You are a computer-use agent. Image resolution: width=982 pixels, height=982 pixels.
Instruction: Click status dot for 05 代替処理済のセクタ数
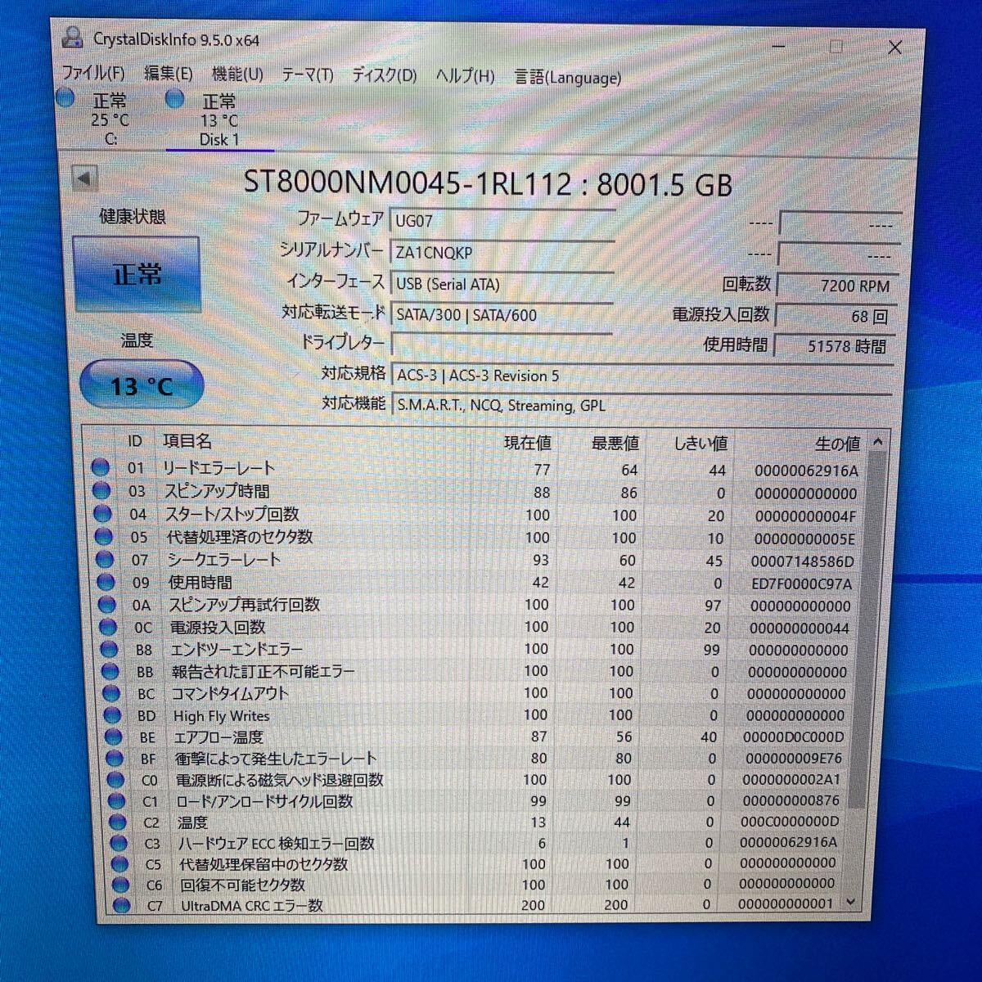click(x=103, y=537)
